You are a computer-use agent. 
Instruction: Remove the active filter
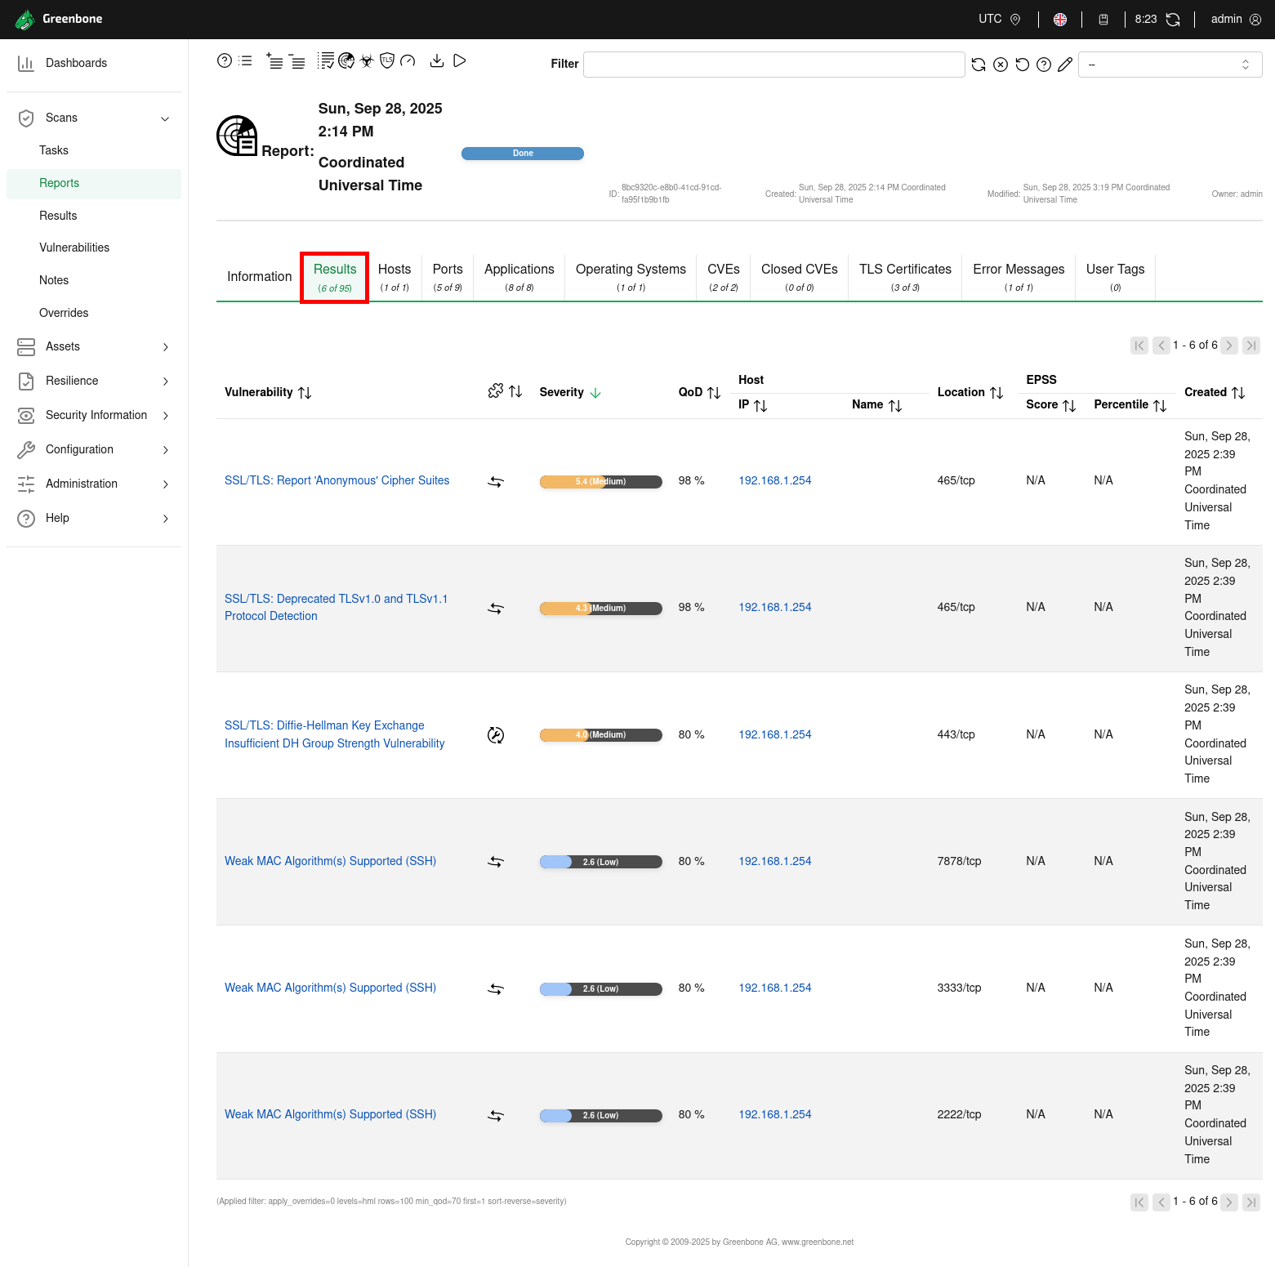pos(1001,64)
